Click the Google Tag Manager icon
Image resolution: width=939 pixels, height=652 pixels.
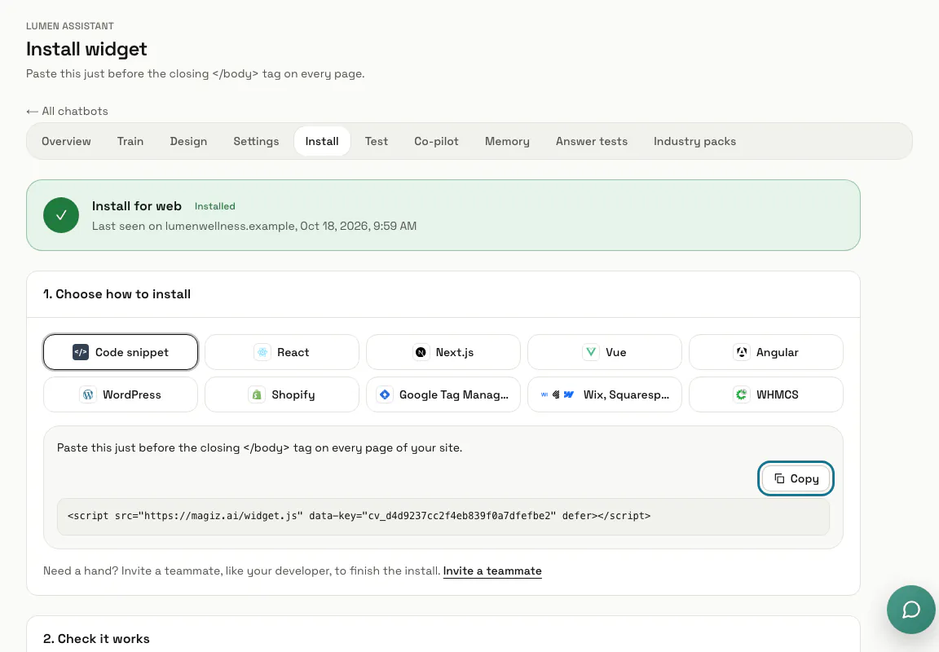click(385, 394)
